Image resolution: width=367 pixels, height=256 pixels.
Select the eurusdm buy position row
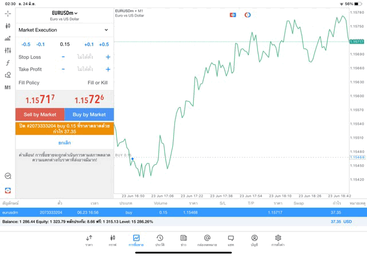(183, 212)
